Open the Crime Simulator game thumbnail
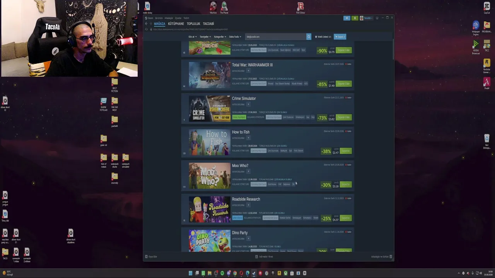 pyautogui.click(x=210, y=108)
